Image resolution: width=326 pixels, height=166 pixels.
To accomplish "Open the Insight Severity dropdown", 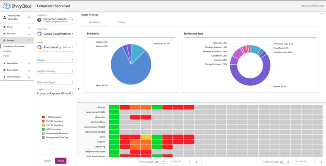I will pos(55,71).
